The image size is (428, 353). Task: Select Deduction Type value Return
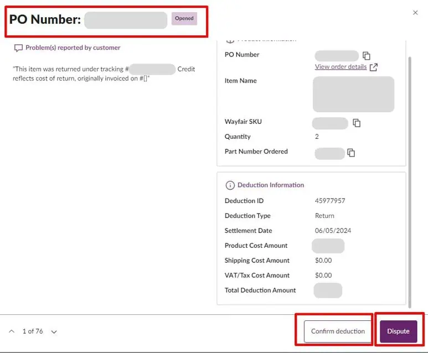[324, 216]
